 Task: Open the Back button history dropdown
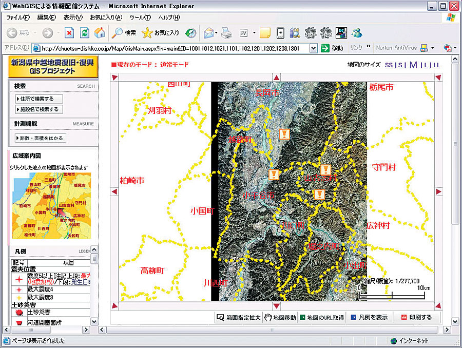35,33
